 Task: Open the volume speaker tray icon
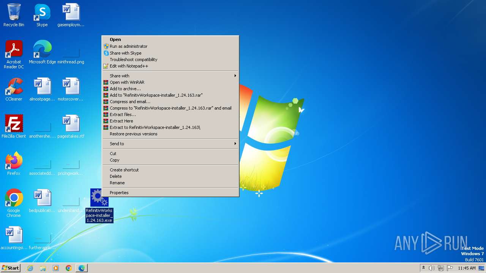(x=432, y=268)
